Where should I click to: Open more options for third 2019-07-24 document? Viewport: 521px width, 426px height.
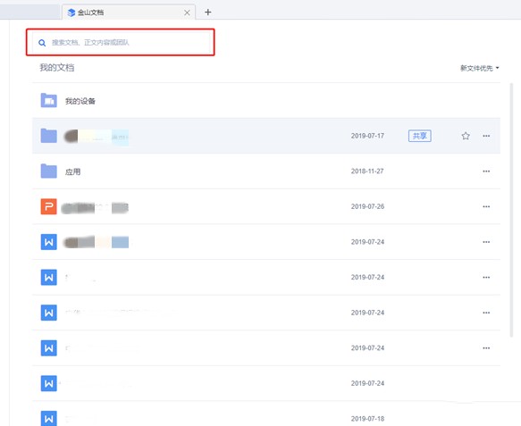point(486,313)
